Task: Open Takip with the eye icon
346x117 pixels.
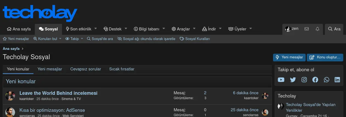Action: click(72, 39)
